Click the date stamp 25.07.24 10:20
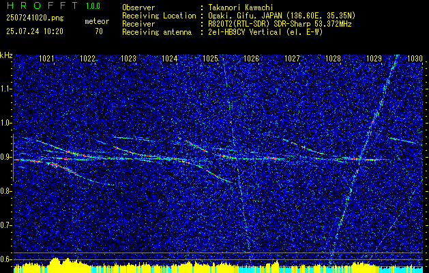This screenshot has width=429, height=273. (x=35, y=31)
